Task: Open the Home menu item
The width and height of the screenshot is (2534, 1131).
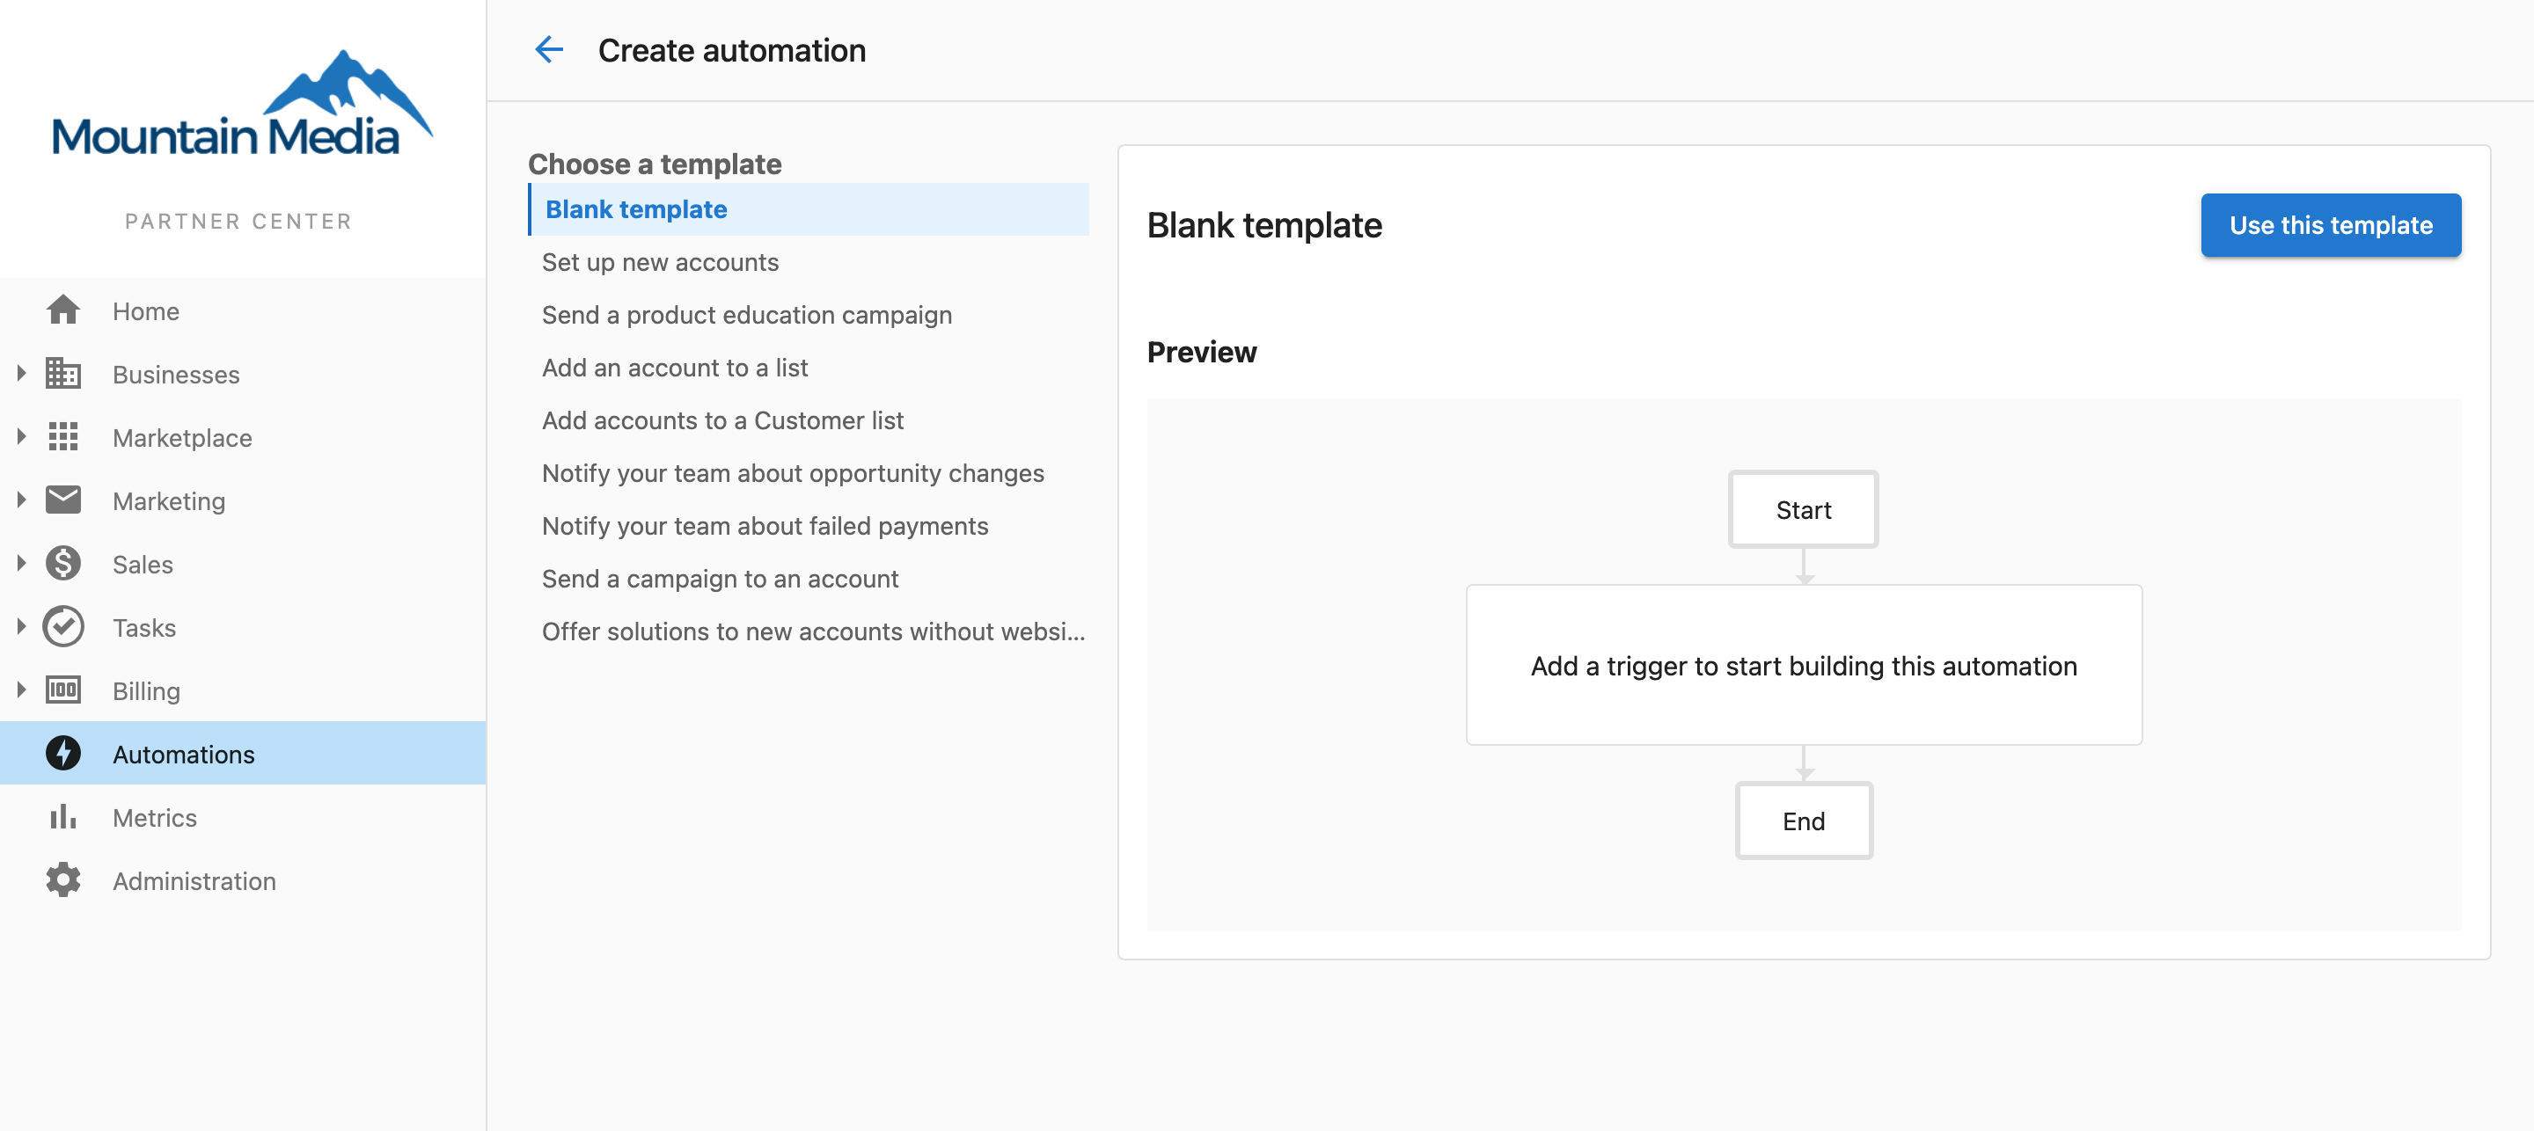Action: tap(243, 310)
